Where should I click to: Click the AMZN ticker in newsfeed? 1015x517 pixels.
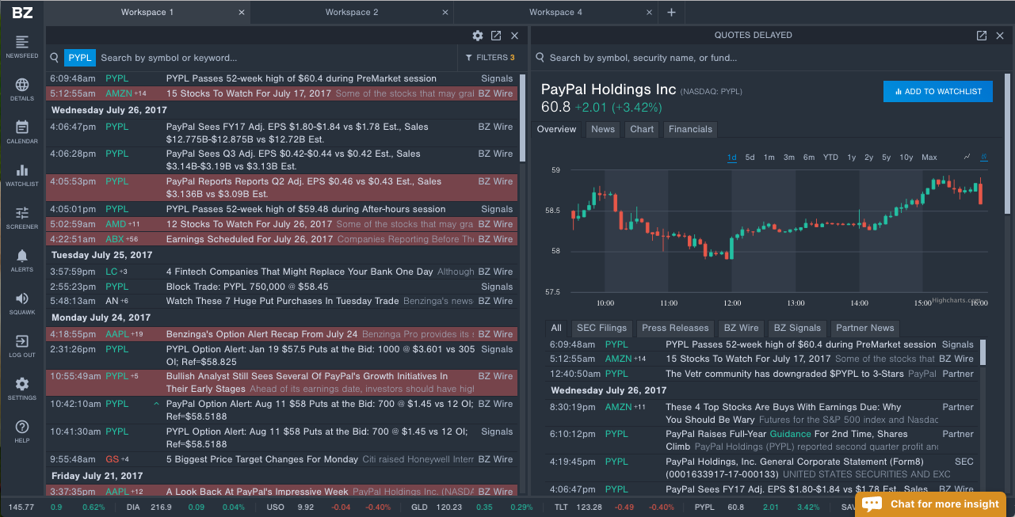[118, 93]
